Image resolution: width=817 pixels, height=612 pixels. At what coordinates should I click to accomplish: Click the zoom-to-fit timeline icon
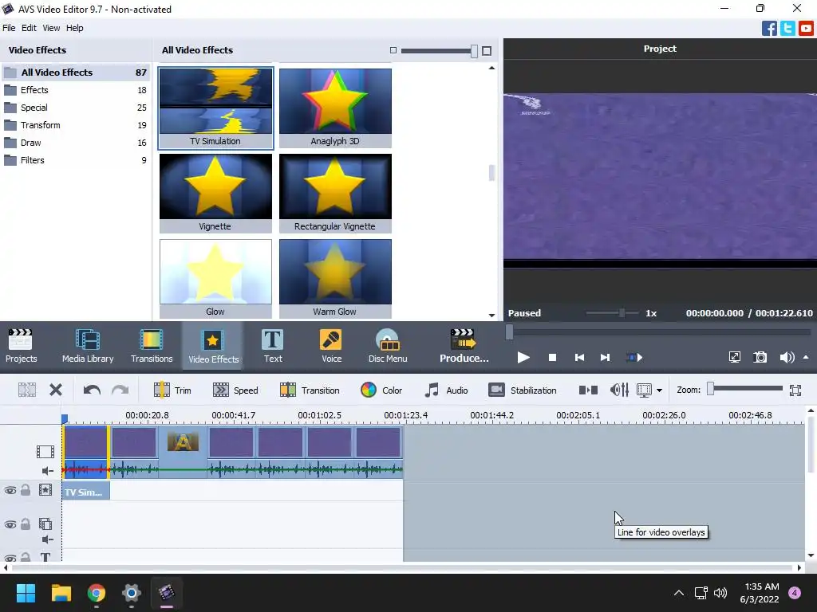click(x=795, y=390)
